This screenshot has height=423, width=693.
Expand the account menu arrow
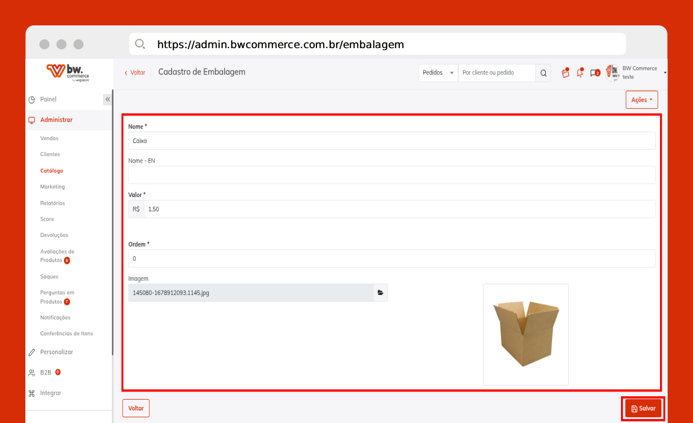[665, 73]
